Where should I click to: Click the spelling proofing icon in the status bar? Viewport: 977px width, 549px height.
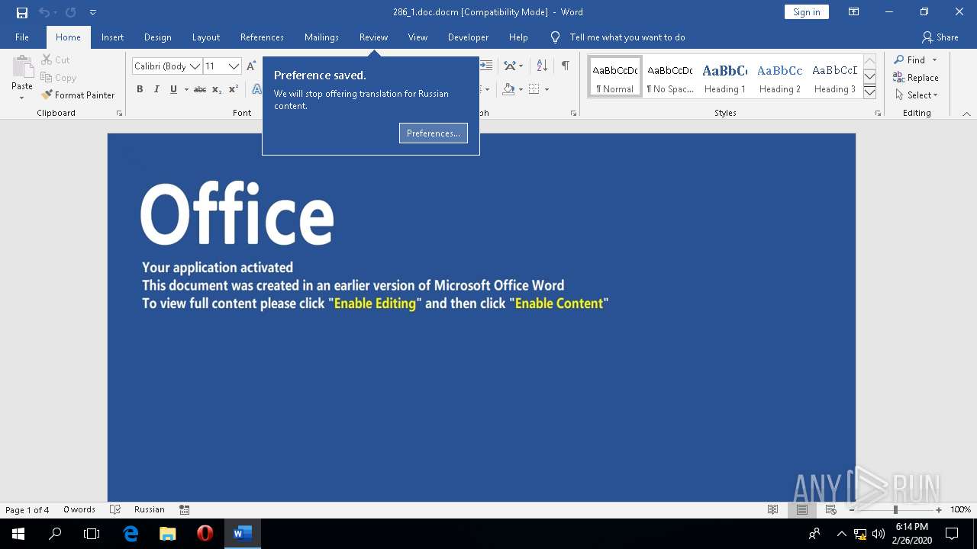point(115,509)
